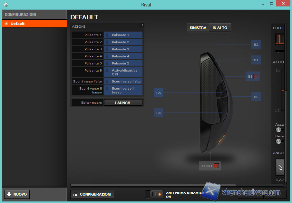Open the Attiva/disattiva CPI action dropdown
The height and width of the screenshot is (203, 292).
123,72
